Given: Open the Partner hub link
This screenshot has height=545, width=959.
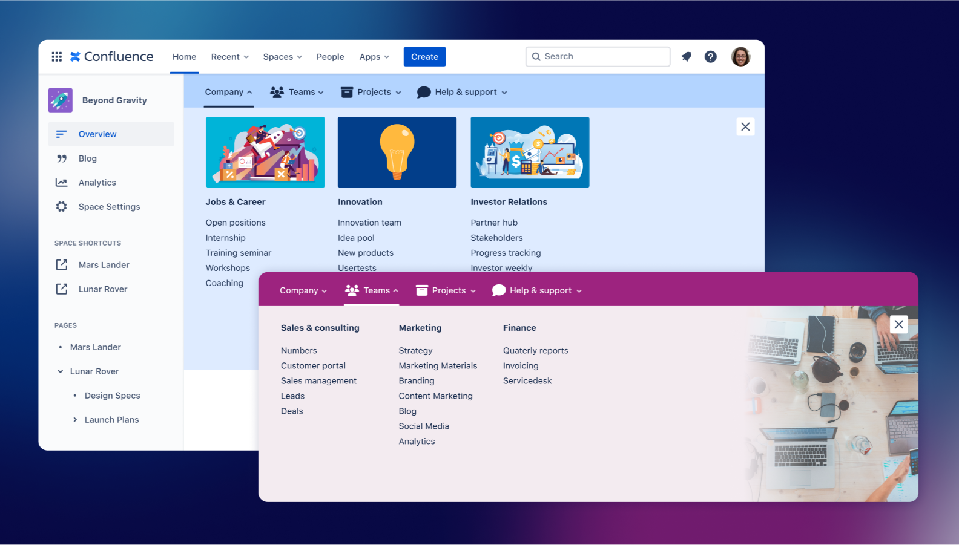Looking at the screenshot, I should (494, 223).
